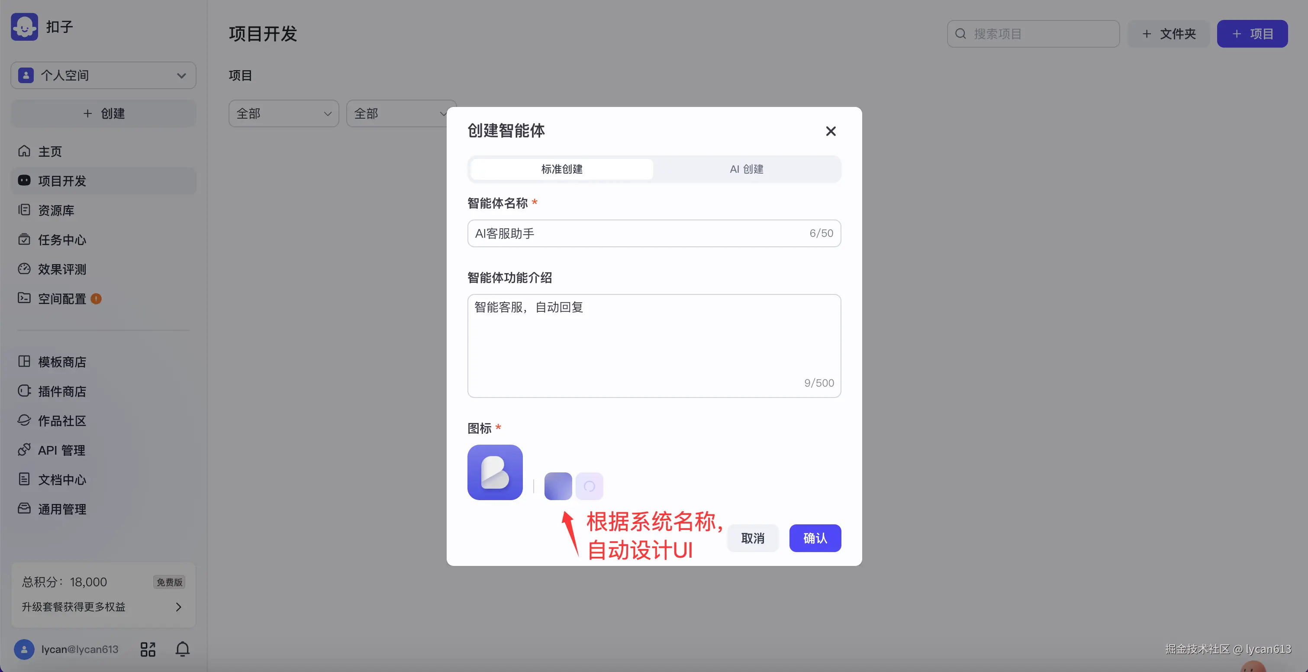Switch to the AI 创建 tab
Viewport: 1308px width, 672px height.
pyautogui.click(x=746, y=169)
